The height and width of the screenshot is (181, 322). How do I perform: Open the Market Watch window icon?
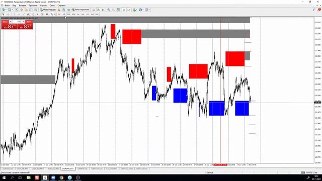(17, 10)
